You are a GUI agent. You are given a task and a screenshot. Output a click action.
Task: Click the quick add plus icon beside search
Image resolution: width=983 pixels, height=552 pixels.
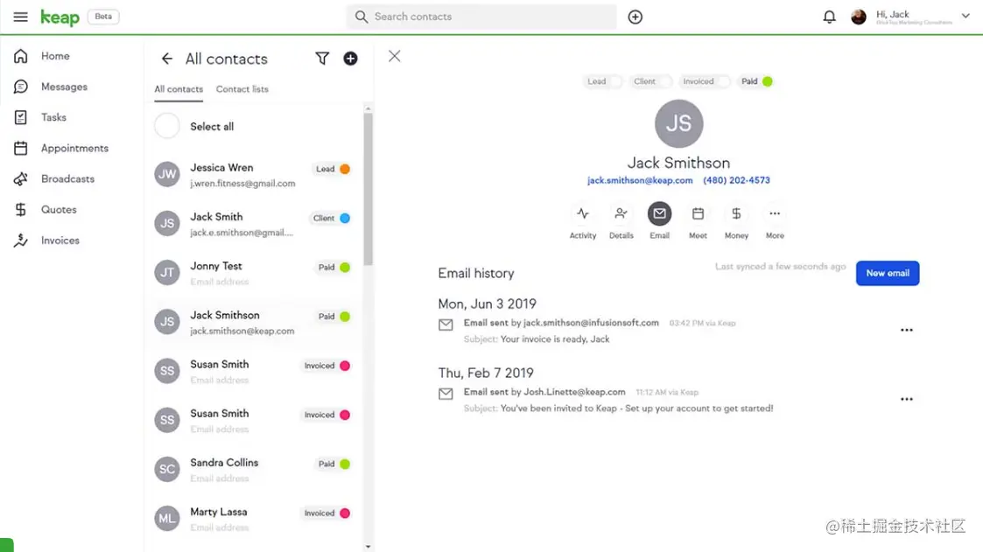coord(635,17)
